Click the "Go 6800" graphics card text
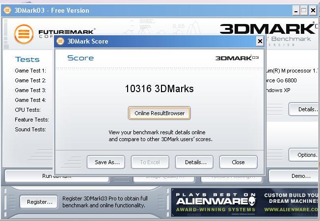The width and height of the screenshot is (320, 221). pyautogui.click(x=287, y=80)
